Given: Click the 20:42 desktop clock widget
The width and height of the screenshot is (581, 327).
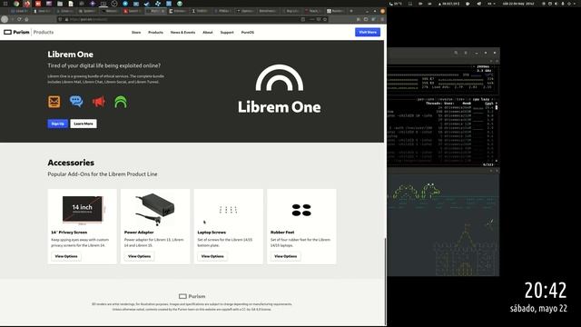Looking at the screenshot, I should pos(546,291).
